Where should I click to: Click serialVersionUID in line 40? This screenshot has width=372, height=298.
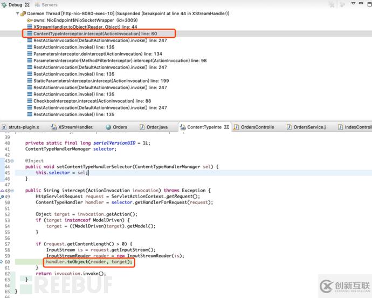point(114,143)
